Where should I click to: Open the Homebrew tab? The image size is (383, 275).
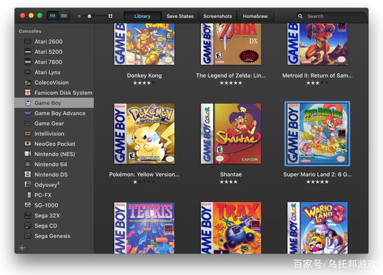(x=256, y=16)
